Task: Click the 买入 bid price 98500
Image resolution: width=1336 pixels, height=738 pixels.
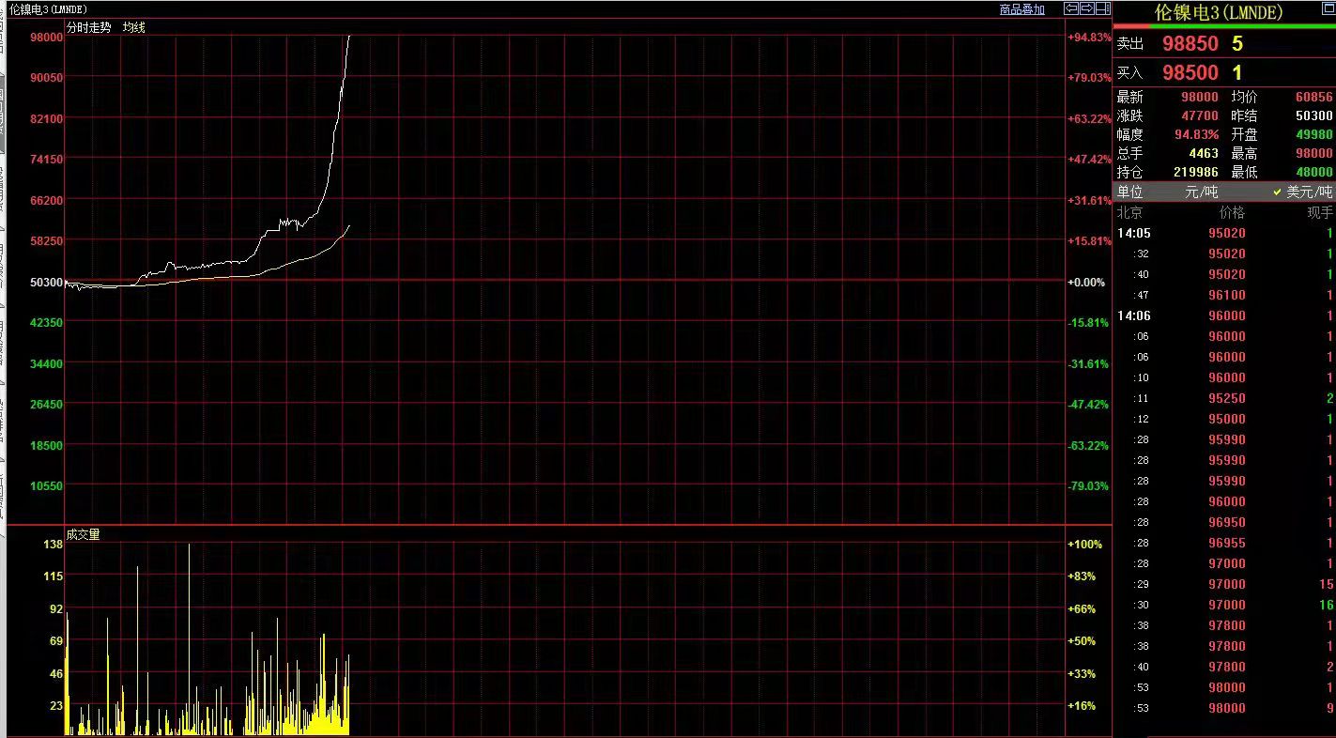Action: 1190,72
